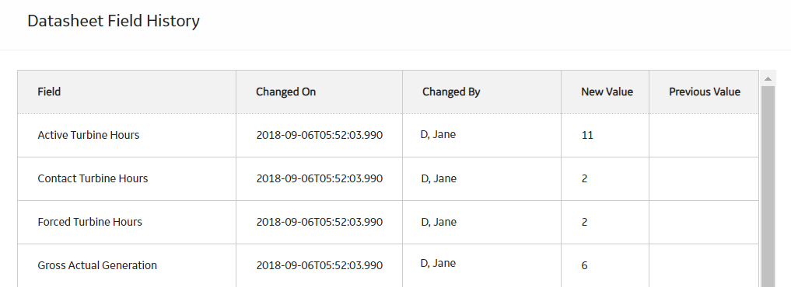Click the timestamp in Gross Actual Generation row
Screen dimensions: 791x287
click(x=320, y=265)
